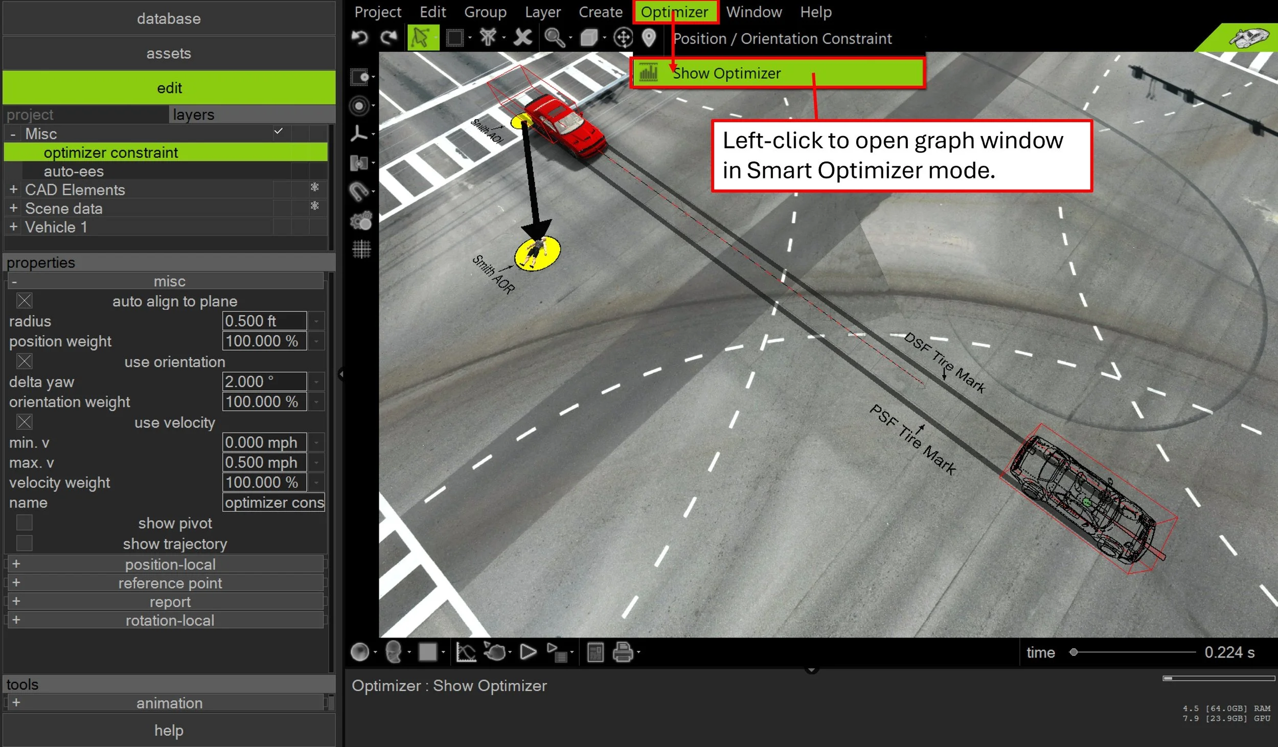Screen dimensions: 1278x747
Task: Click the X delete icon in toolbar
Action: tap(522, 37)
